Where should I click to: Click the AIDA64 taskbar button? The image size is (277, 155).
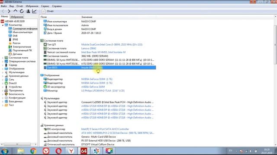point(84,151)
